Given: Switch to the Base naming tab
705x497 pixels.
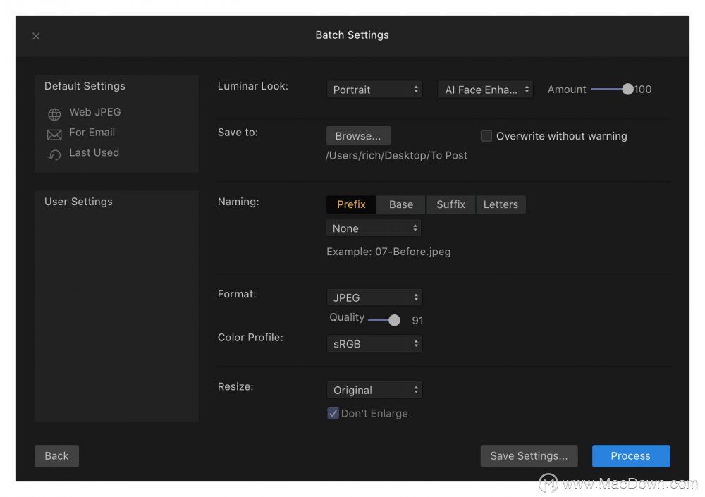Looking at the screenshot, I should coord(401,204).
